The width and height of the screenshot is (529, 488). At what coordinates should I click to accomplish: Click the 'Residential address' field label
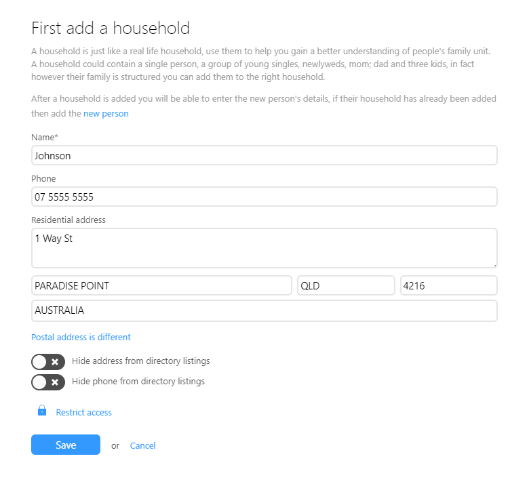(68, 220)
